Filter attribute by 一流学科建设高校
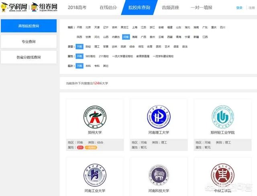Viewport: 257px width, 196px height. coord(163,56)
